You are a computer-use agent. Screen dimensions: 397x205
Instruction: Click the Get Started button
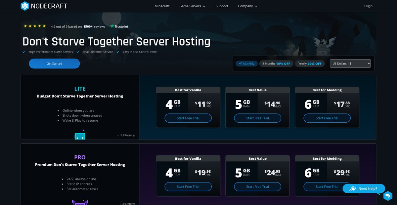click(54, 63)
